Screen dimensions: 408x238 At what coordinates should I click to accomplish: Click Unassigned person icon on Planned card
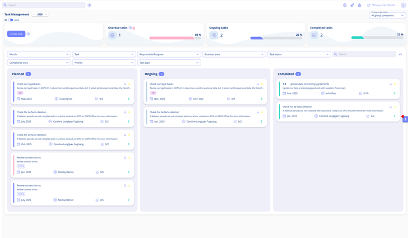click(x=57, y=99)
